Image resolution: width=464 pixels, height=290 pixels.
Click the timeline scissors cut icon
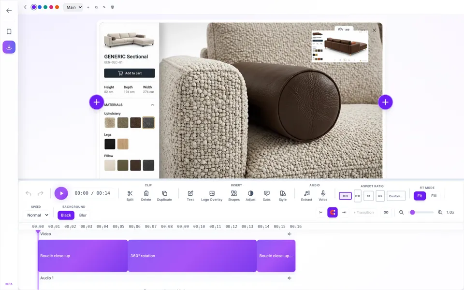click(321, 212)
